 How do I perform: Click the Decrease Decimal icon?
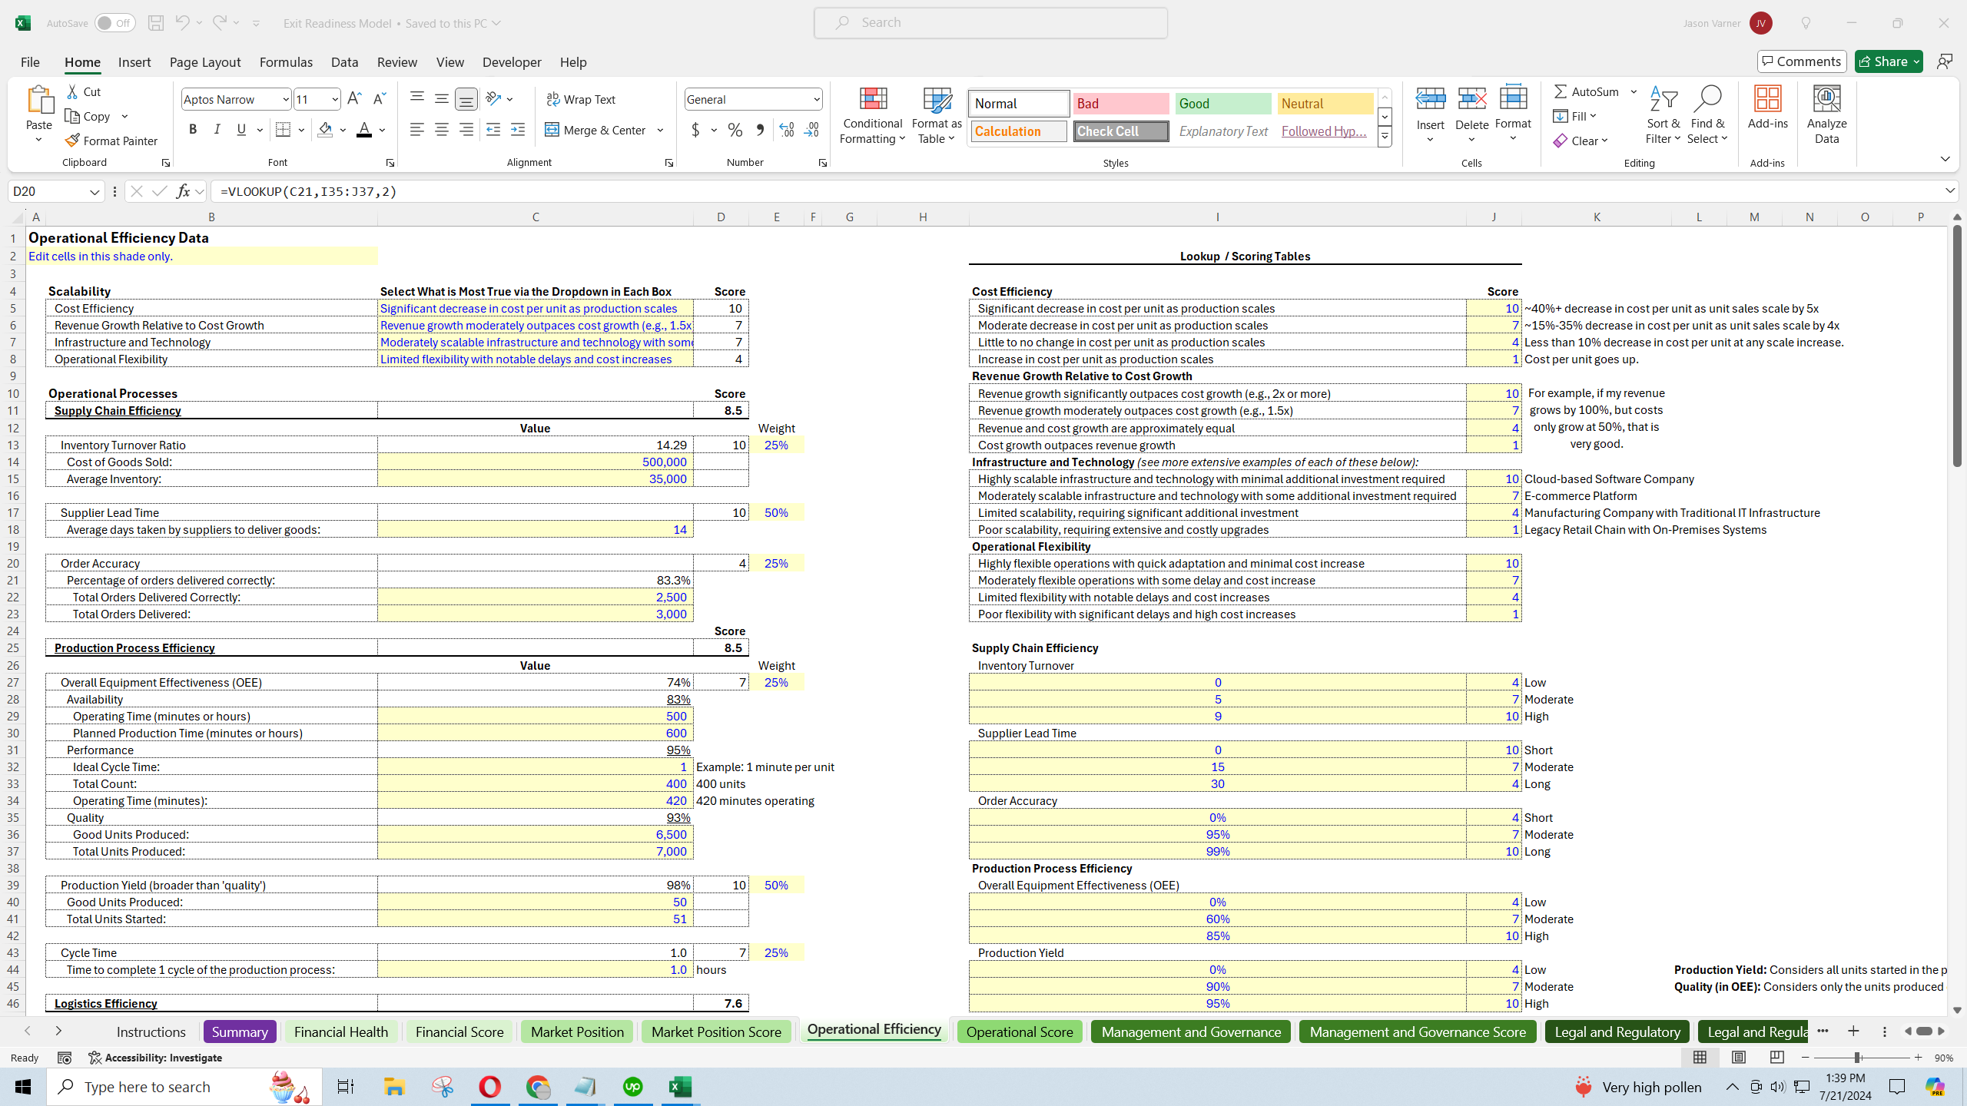tap(811, 130)
